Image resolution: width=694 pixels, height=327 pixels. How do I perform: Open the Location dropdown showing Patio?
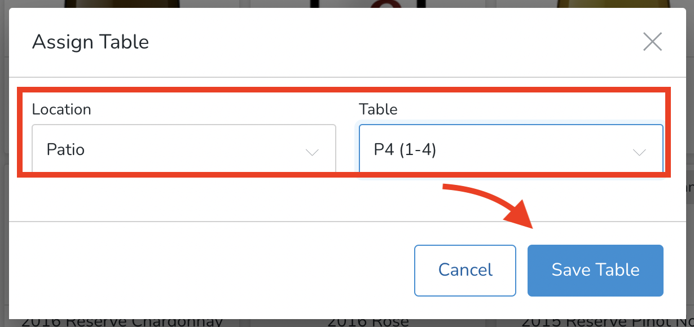183,150
